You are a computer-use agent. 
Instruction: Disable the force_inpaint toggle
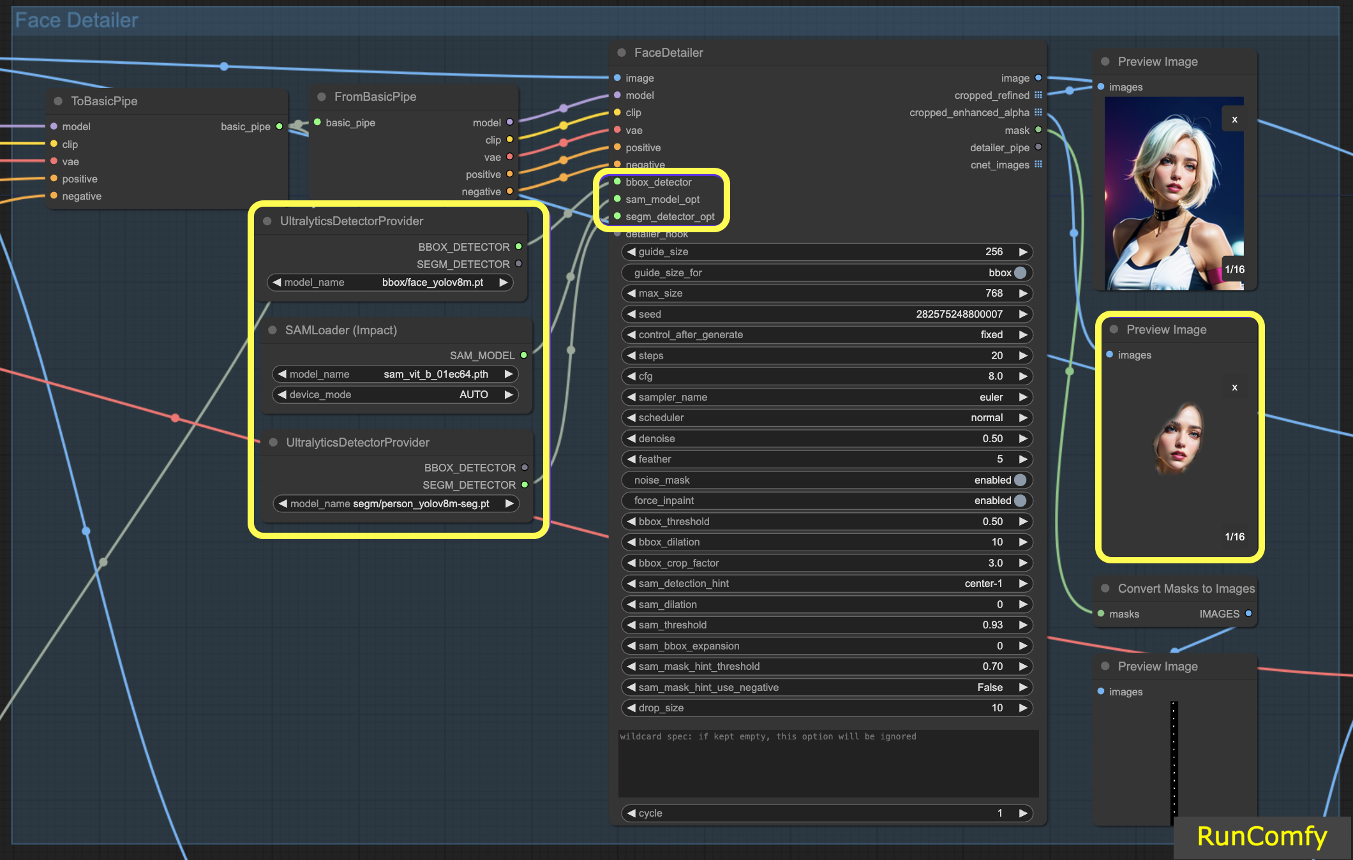click(1019, 500)
